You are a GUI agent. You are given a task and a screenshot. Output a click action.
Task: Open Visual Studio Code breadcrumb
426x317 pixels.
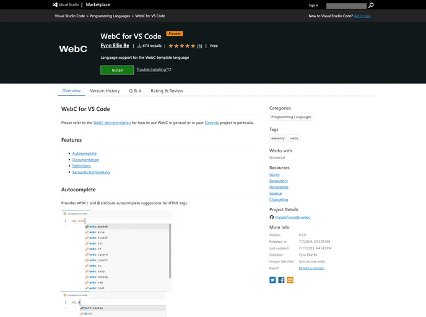(x=70, y=16)
